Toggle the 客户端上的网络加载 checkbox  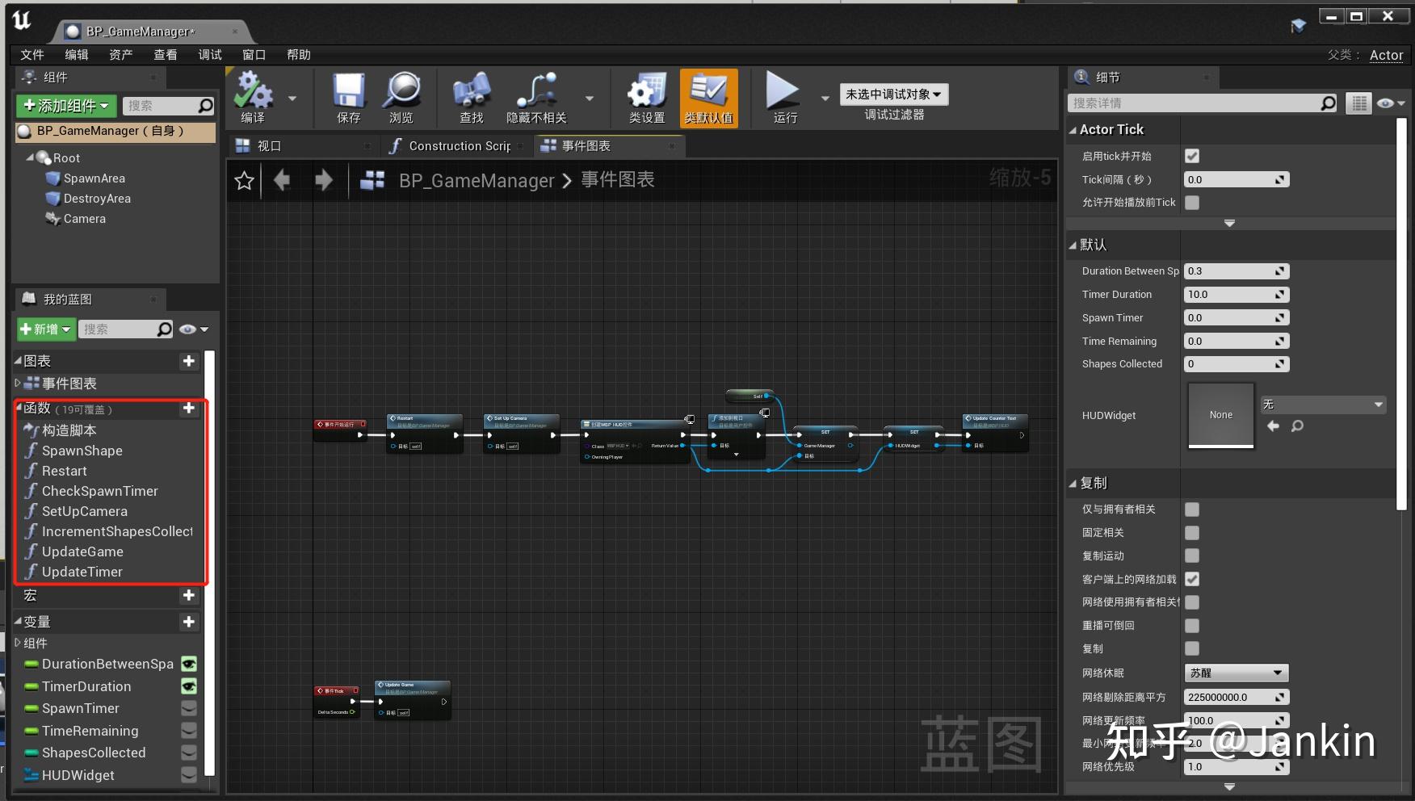click(1191, 579)
